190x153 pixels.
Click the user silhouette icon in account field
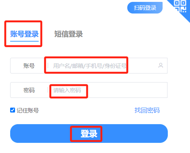pyautogui.click(x=161, y=65)
